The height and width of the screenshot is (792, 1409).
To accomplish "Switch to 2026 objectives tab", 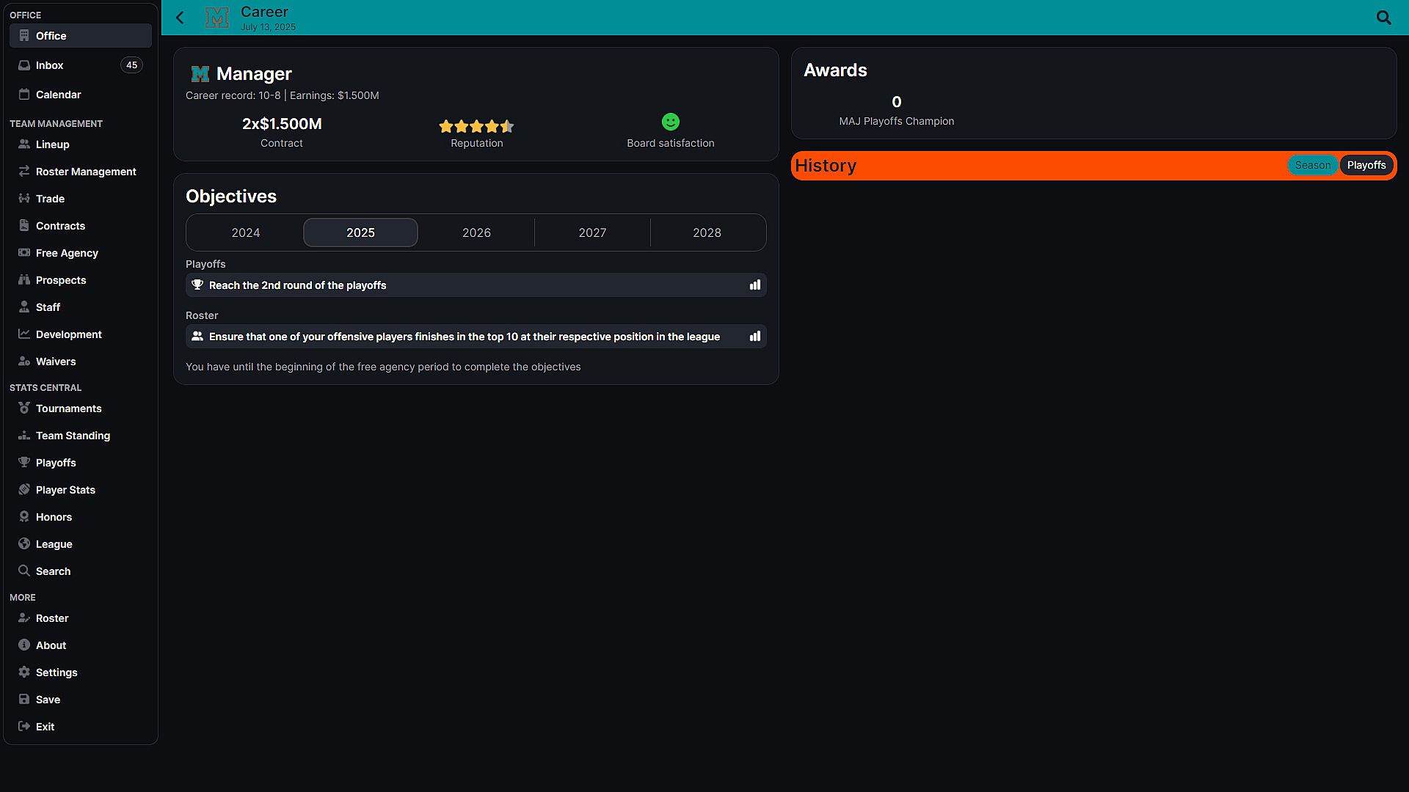I will pos(476,232).
